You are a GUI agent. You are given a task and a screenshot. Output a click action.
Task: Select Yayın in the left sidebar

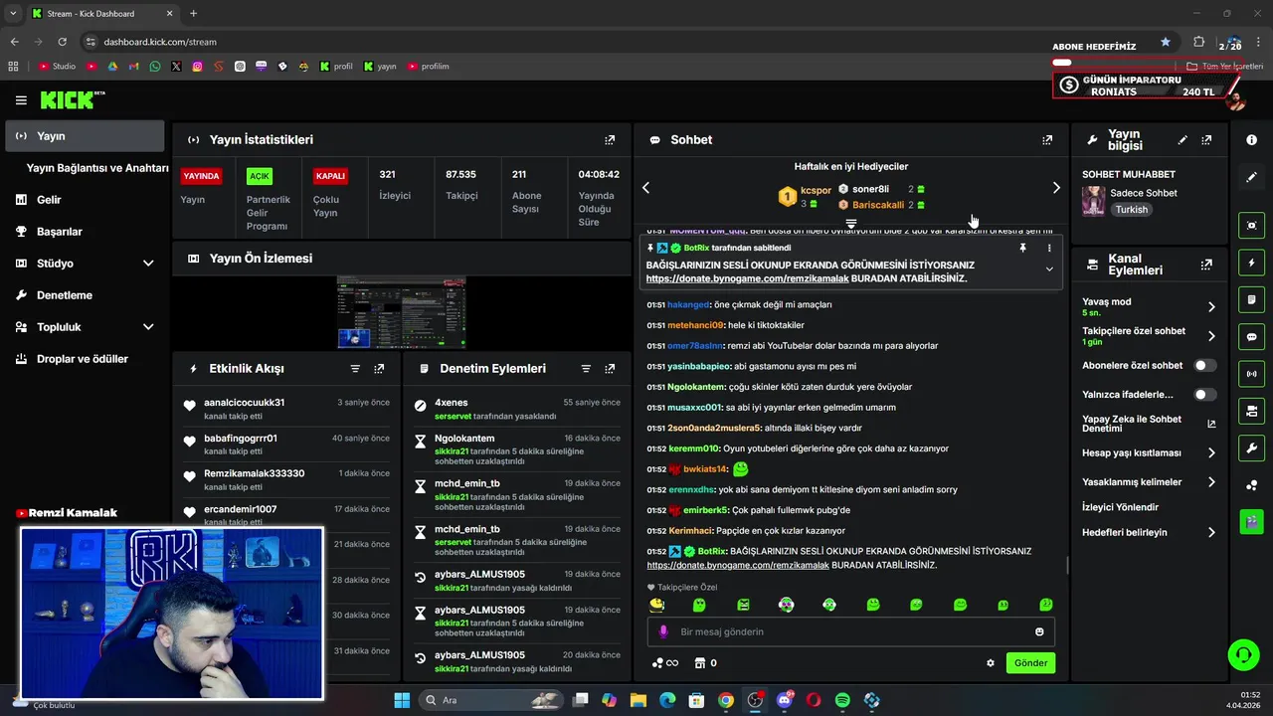tap(85, 136)
